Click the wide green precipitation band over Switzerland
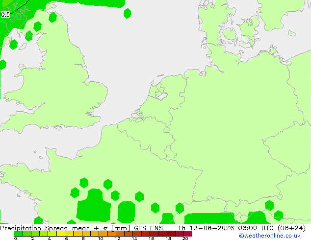This screenshot has height=240, width=311. [x=209, y=218]
